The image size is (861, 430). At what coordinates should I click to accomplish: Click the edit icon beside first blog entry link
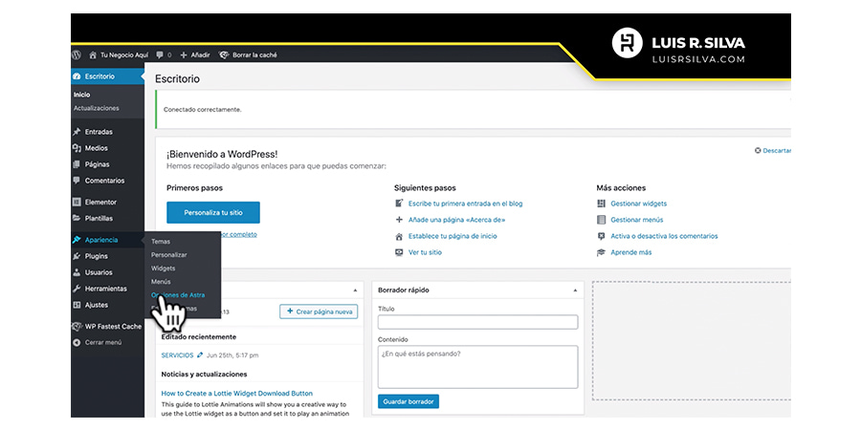point(399,204)
